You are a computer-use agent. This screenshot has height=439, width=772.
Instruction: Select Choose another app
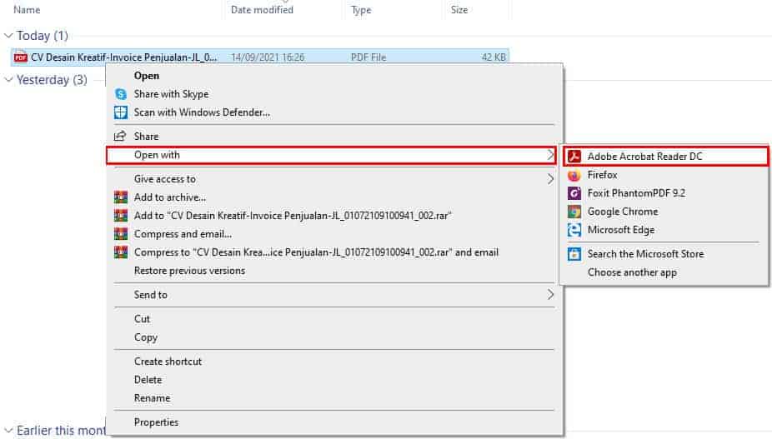coord(632,272)
